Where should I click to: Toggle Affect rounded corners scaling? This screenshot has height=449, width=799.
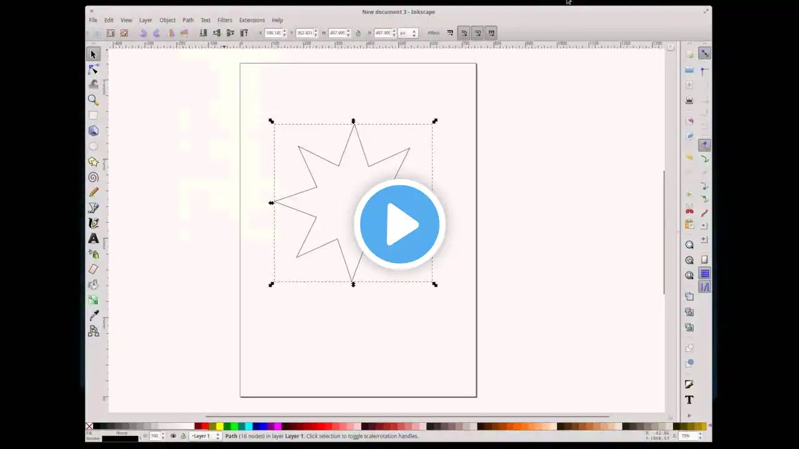pyautogui.click(x=464, y=33)
